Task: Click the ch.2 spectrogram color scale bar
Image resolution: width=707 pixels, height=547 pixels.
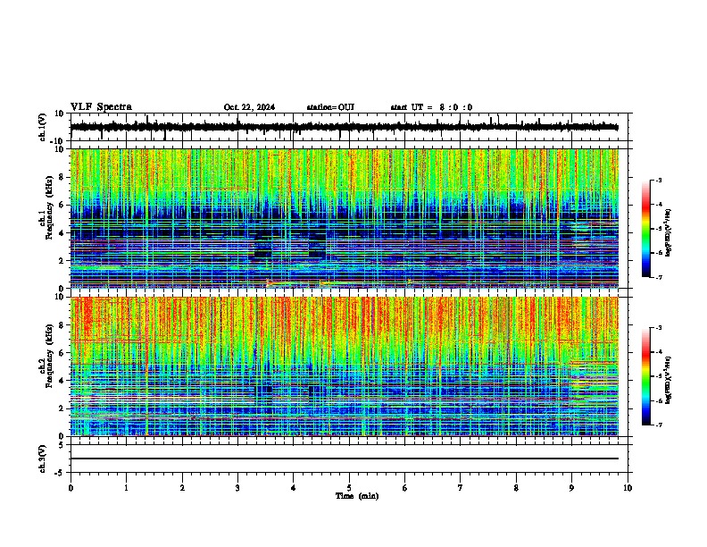Action: [646, 376]
